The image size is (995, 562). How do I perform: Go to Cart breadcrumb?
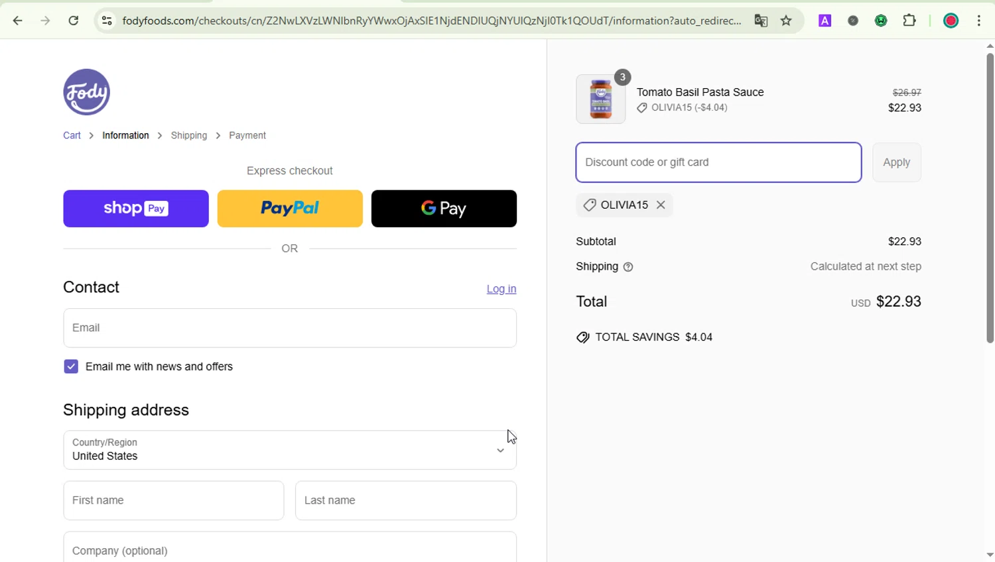72,135
